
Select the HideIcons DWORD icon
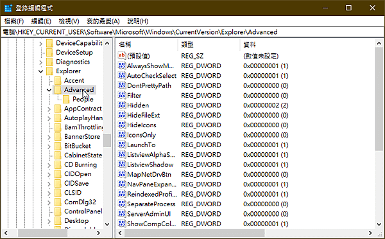coord(122,125)
